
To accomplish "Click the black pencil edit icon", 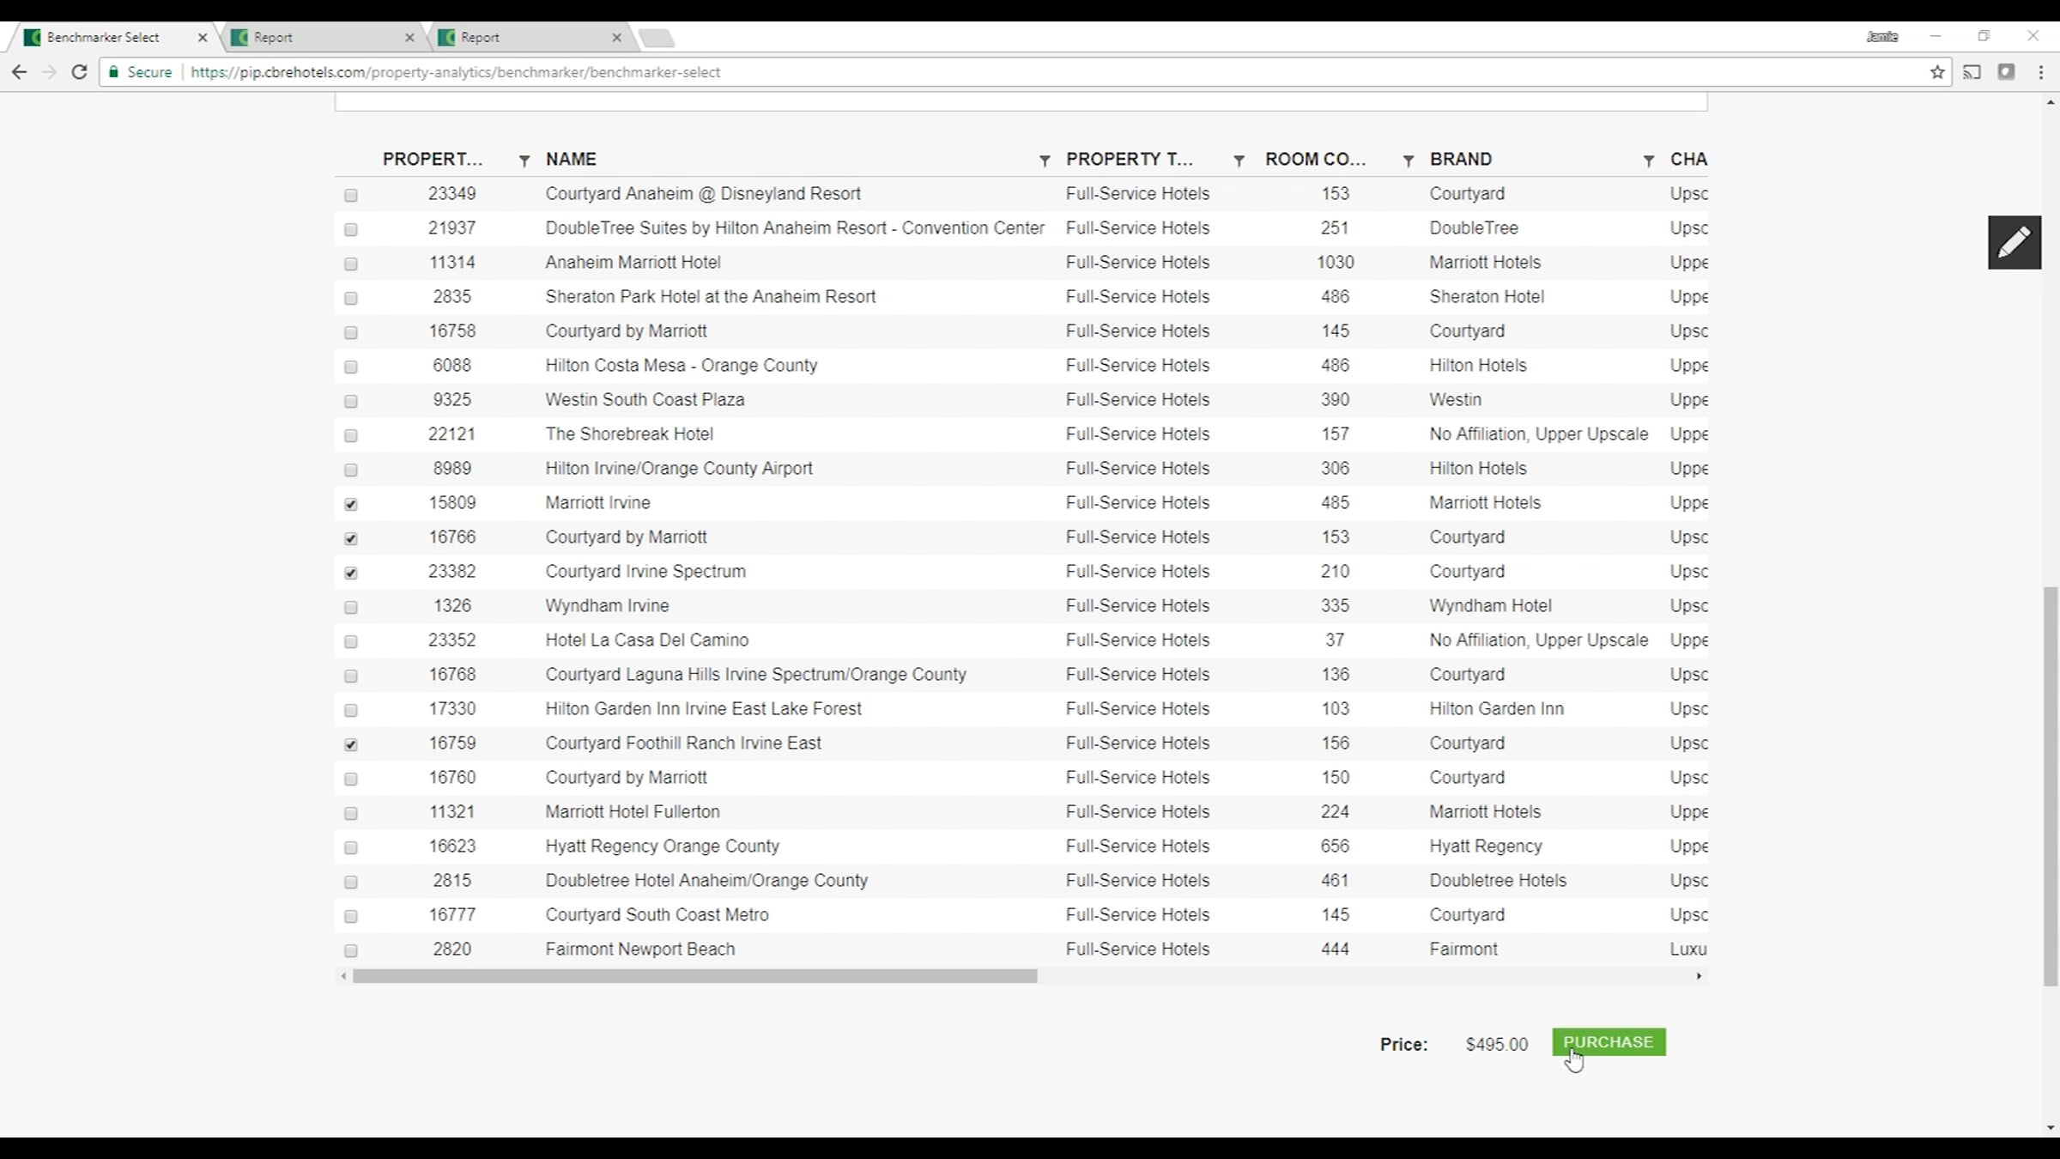I will click(2014, 242).
